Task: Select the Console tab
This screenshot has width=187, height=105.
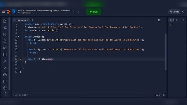Action: coord(172,20)
